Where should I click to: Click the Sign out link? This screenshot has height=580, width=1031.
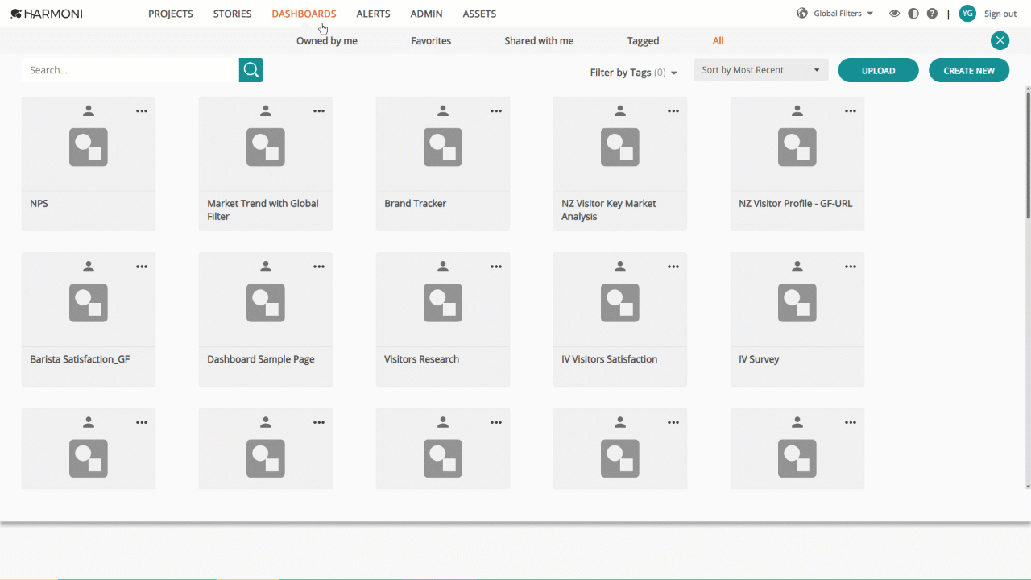pyautogui.click(x=1000, y=14)
